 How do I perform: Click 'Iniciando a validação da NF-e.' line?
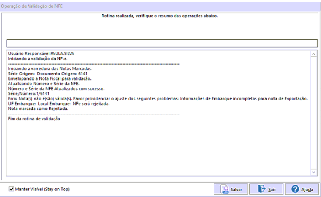[x=38, y=59]
